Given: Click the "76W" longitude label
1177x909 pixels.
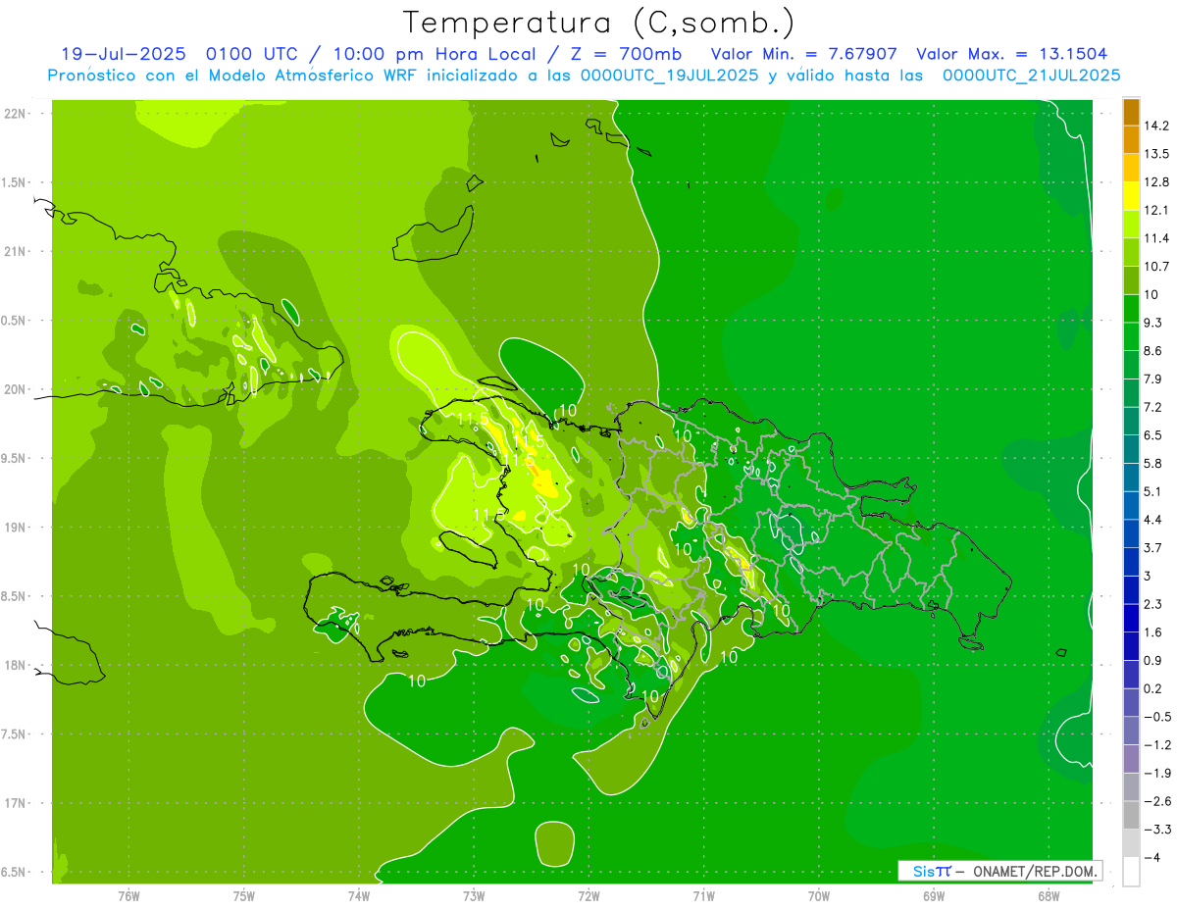Looking at the screenshot, I should (128, 896).
